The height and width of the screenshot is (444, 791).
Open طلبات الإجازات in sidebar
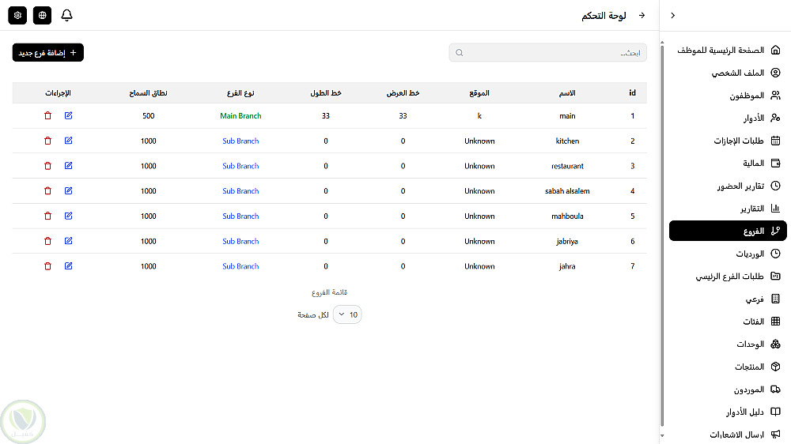click(x=728, y=141)
